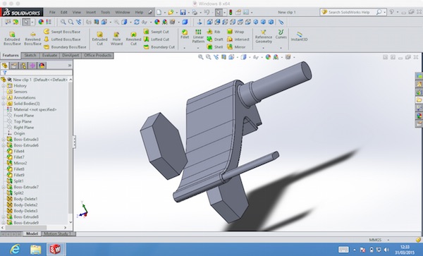
Task: Expand the Boss-Extrude7 feature
Action: 4,187
